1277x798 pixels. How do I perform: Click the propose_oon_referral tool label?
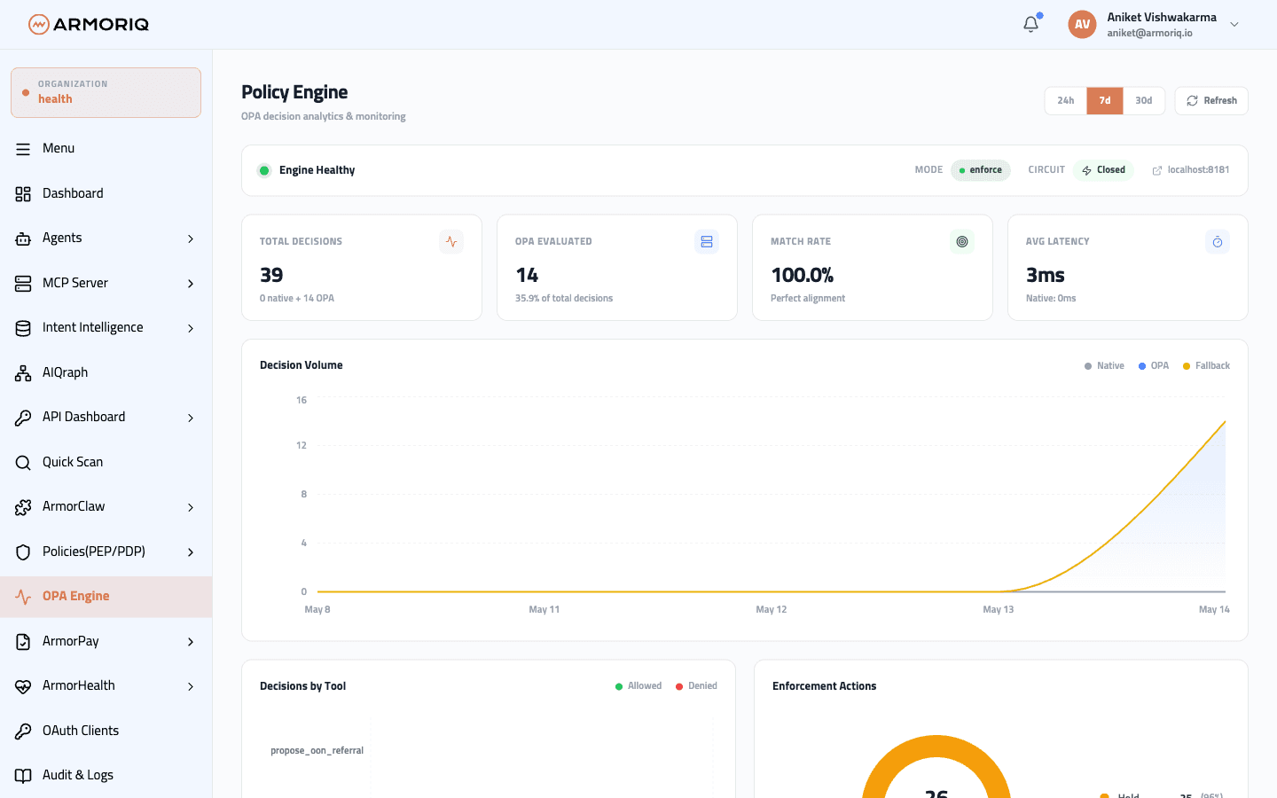pos(317,751)
